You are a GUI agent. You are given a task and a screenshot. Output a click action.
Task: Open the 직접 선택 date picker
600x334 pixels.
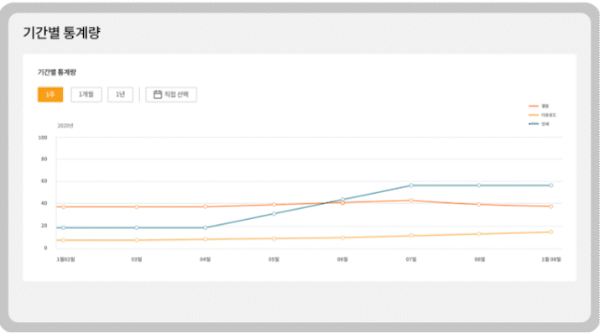(171, 95)
